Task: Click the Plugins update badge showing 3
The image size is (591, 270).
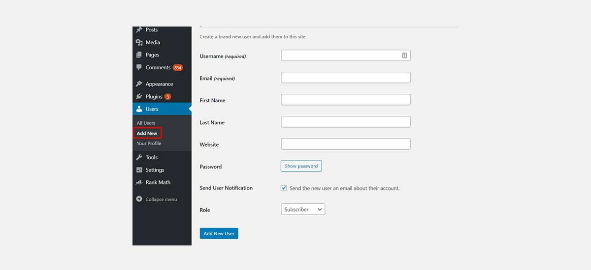Action: 168,97
